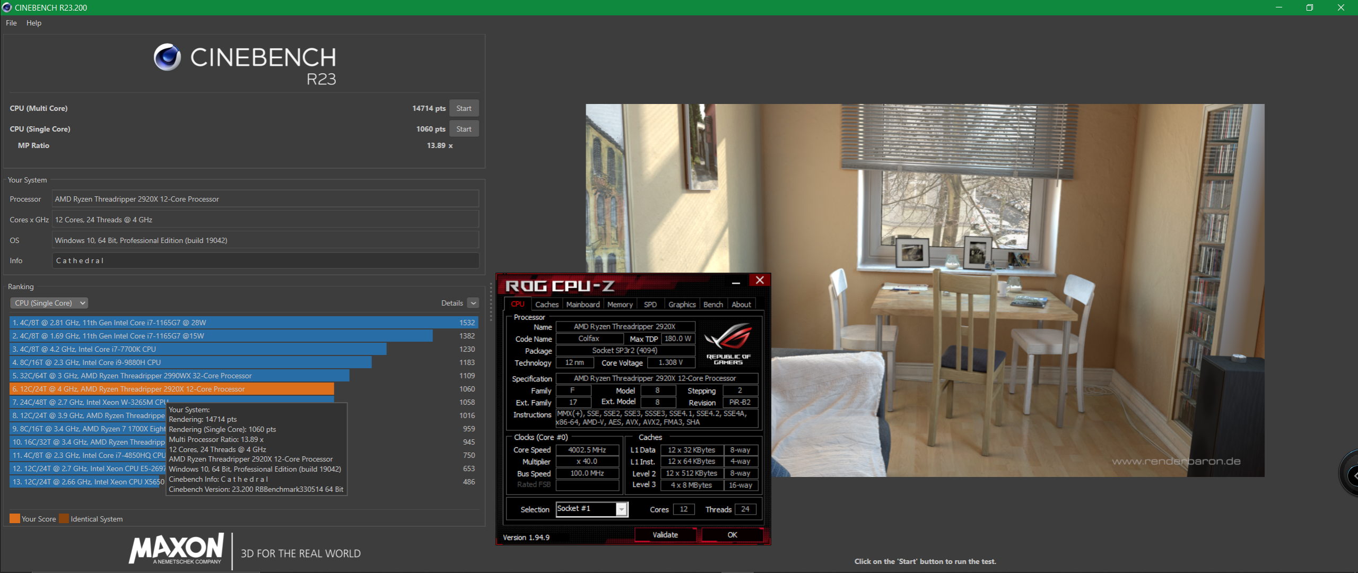Expand the Details chevron in Ranking
The width and height of the screenshot is (1358, 573).
coord(474,303)
